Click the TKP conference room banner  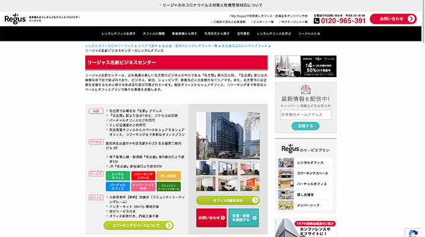tap(306, 228)
